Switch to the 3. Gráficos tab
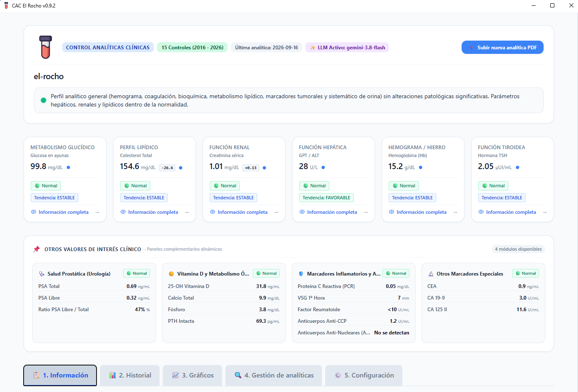Image resolution: width=578 pixels, height=392 pixels. pos(193,375)
